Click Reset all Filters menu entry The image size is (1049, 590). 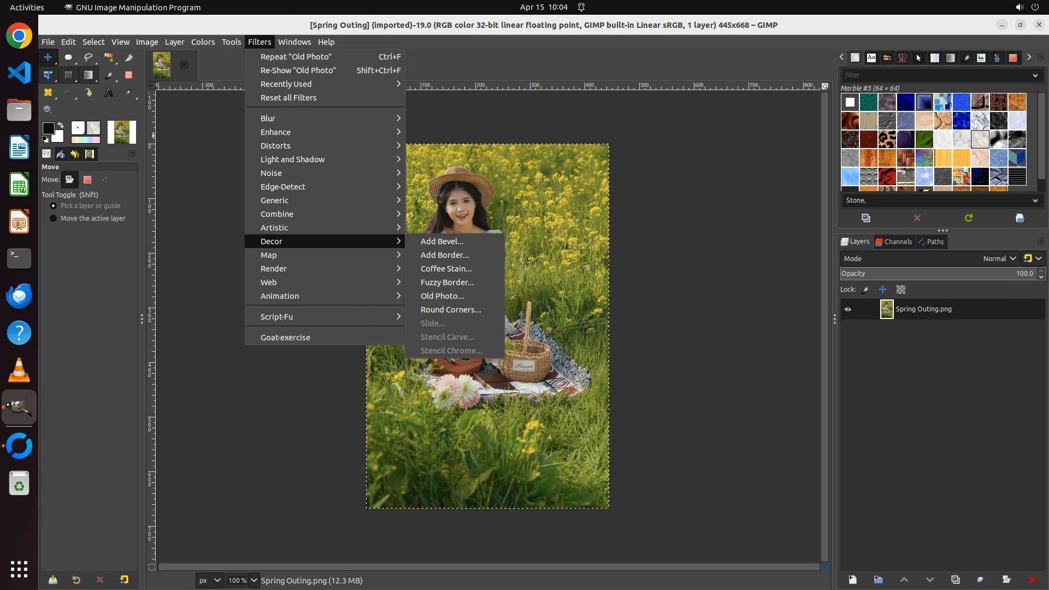point(288,98)
